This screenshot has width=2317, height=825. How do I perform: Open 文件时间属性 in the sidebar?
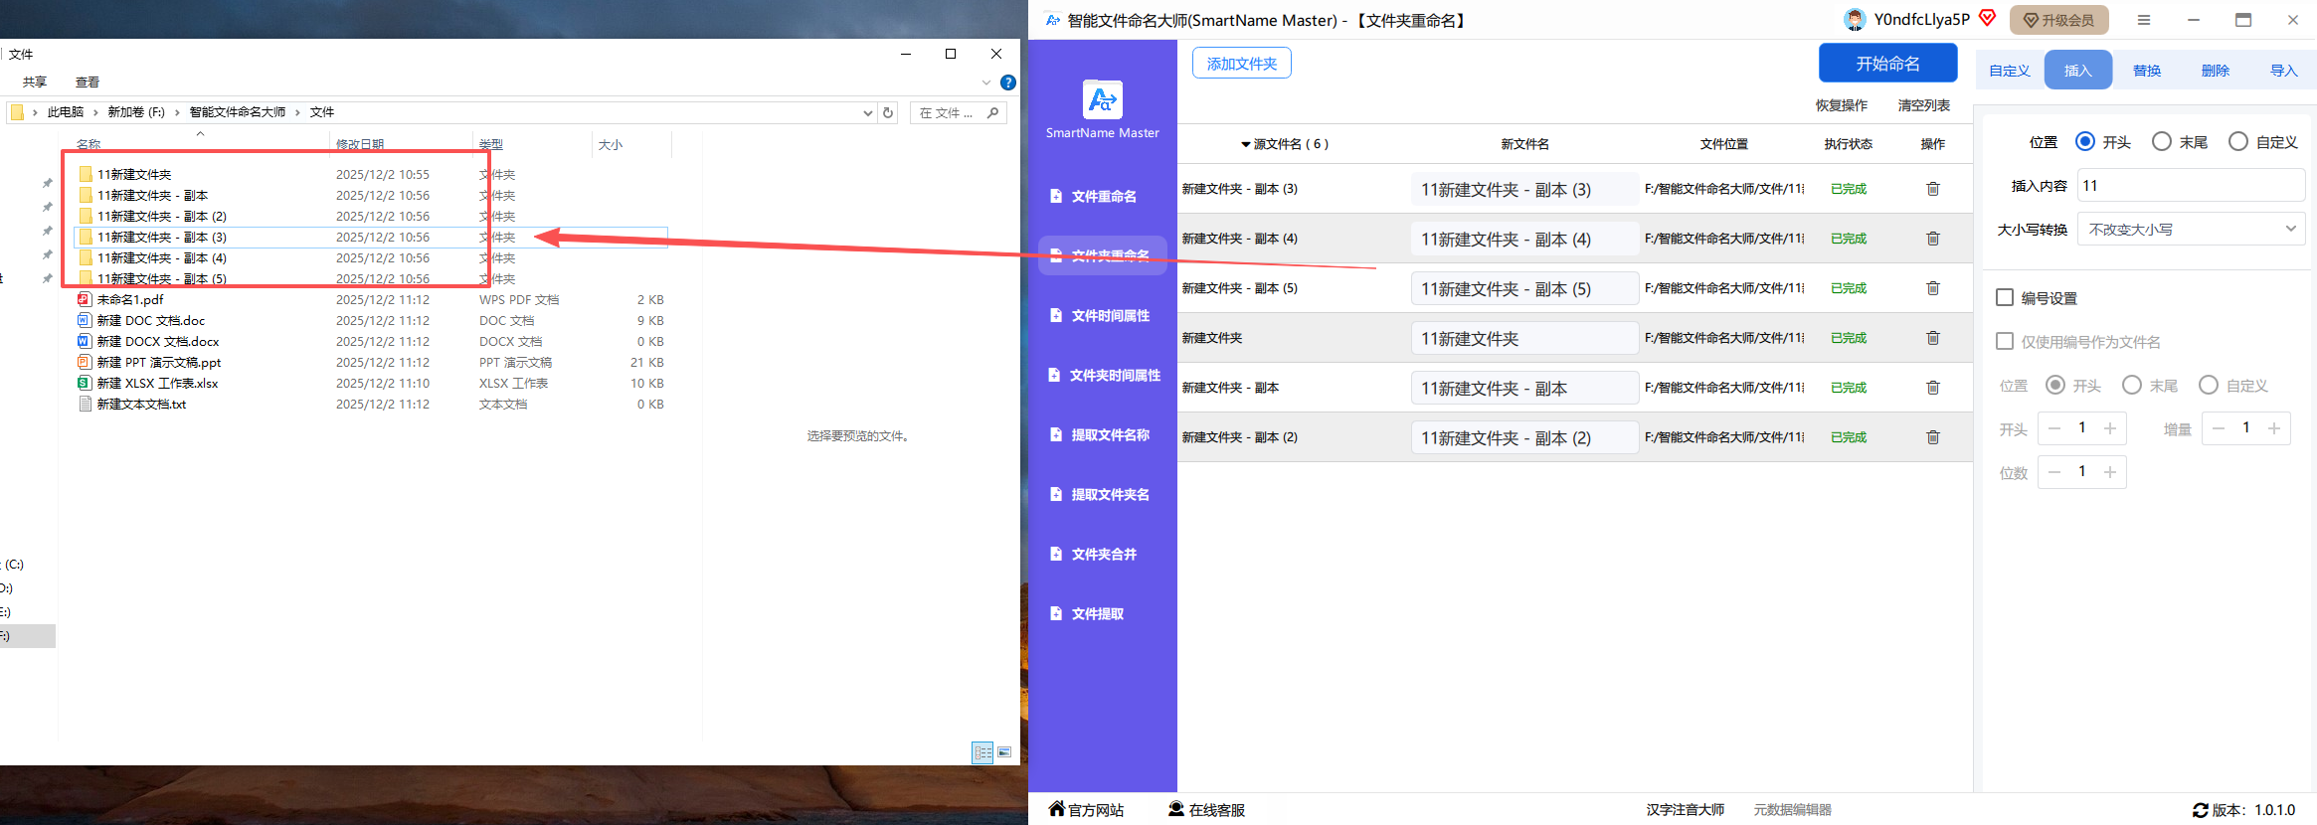1109,316
